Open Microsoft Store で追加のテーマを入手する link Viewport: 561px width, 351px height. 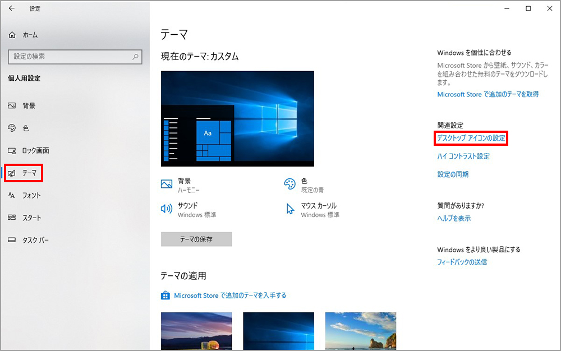click(230, 295)
